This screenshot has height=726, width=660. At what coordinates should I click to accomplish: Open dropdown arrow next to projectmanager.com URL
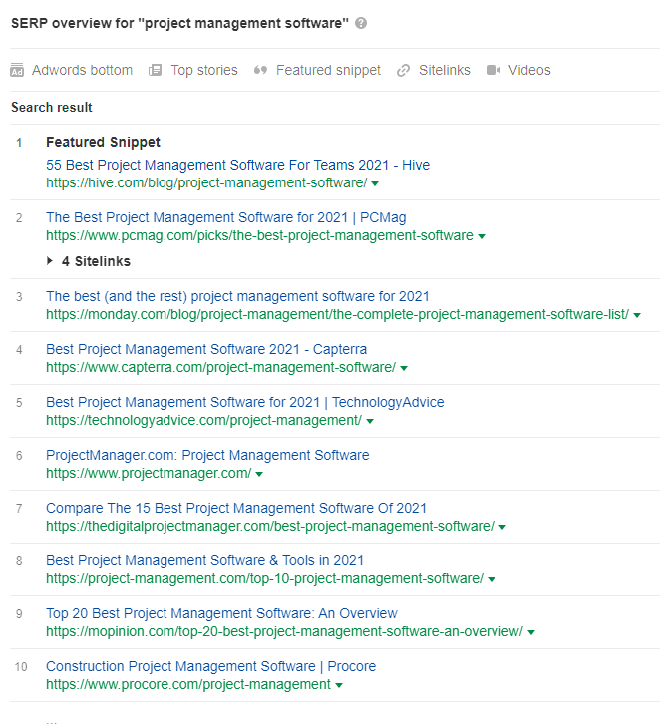click(x=259, y=474)
